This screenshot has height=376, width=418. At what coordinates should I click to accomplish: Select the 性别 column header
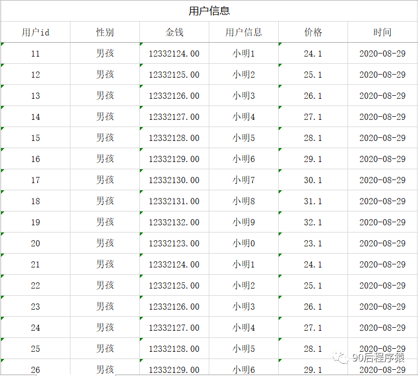point(105,32)
